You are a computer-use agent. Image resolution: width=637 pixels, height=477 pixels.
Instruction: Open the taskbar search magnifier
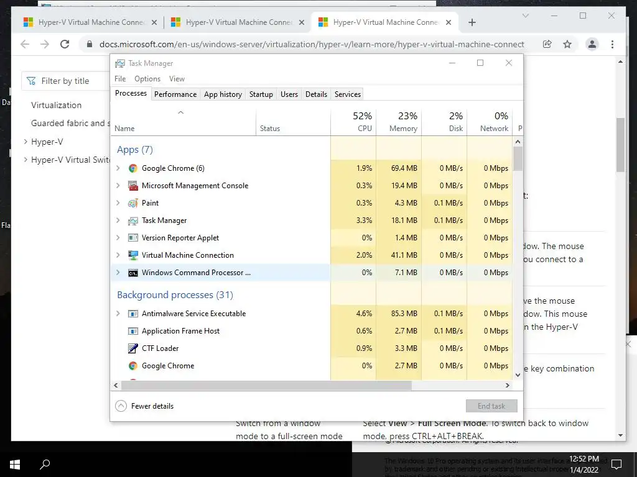pyautogui.click(x=45, y=464)
